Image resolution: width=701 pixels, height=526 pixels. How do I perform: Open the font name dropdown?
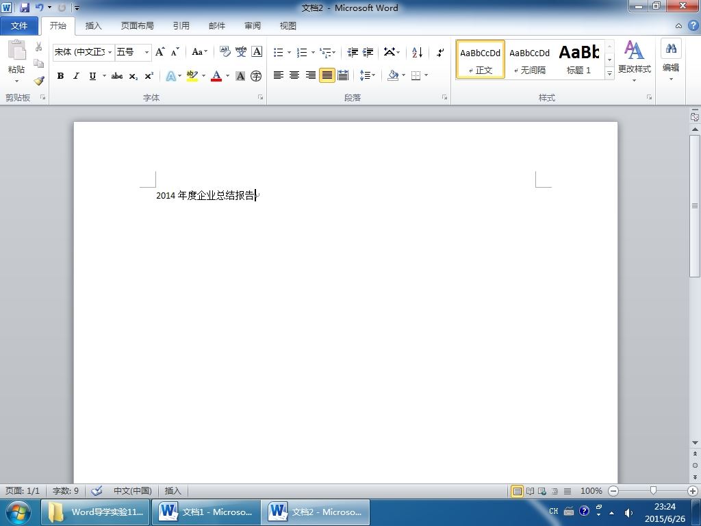pos(110,52)
